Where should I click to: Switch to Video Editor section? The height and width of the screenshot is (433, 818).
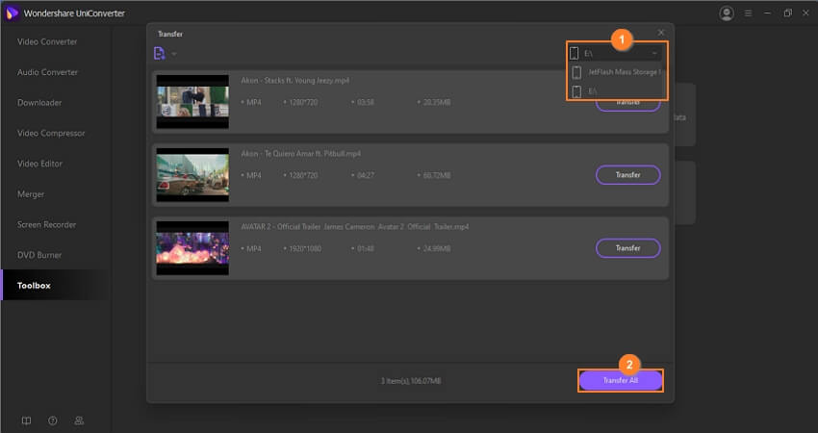point(39,164)
